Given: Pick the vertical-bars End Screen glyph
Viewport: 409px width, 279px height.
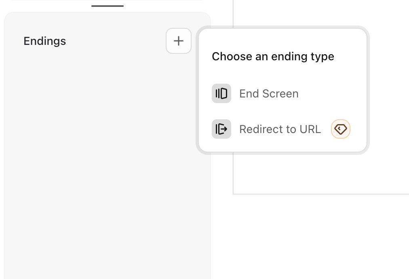Looking at the screenshot, I should click(x=221, y=93).
